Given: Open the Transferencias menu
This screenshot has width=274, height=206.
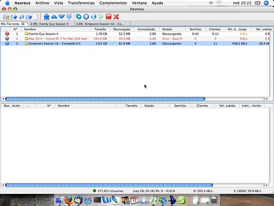Looking at the screenshot, I should (x=81, y=3).
